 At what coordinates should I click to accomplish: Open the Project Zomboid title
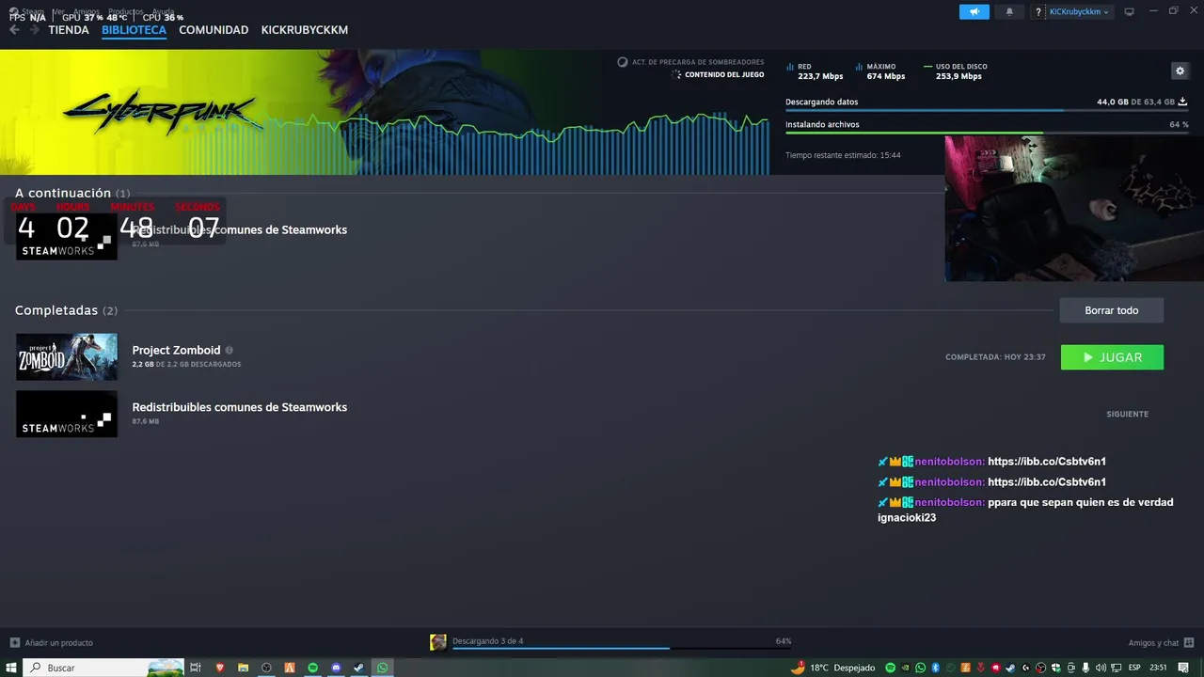click(176, 350)
